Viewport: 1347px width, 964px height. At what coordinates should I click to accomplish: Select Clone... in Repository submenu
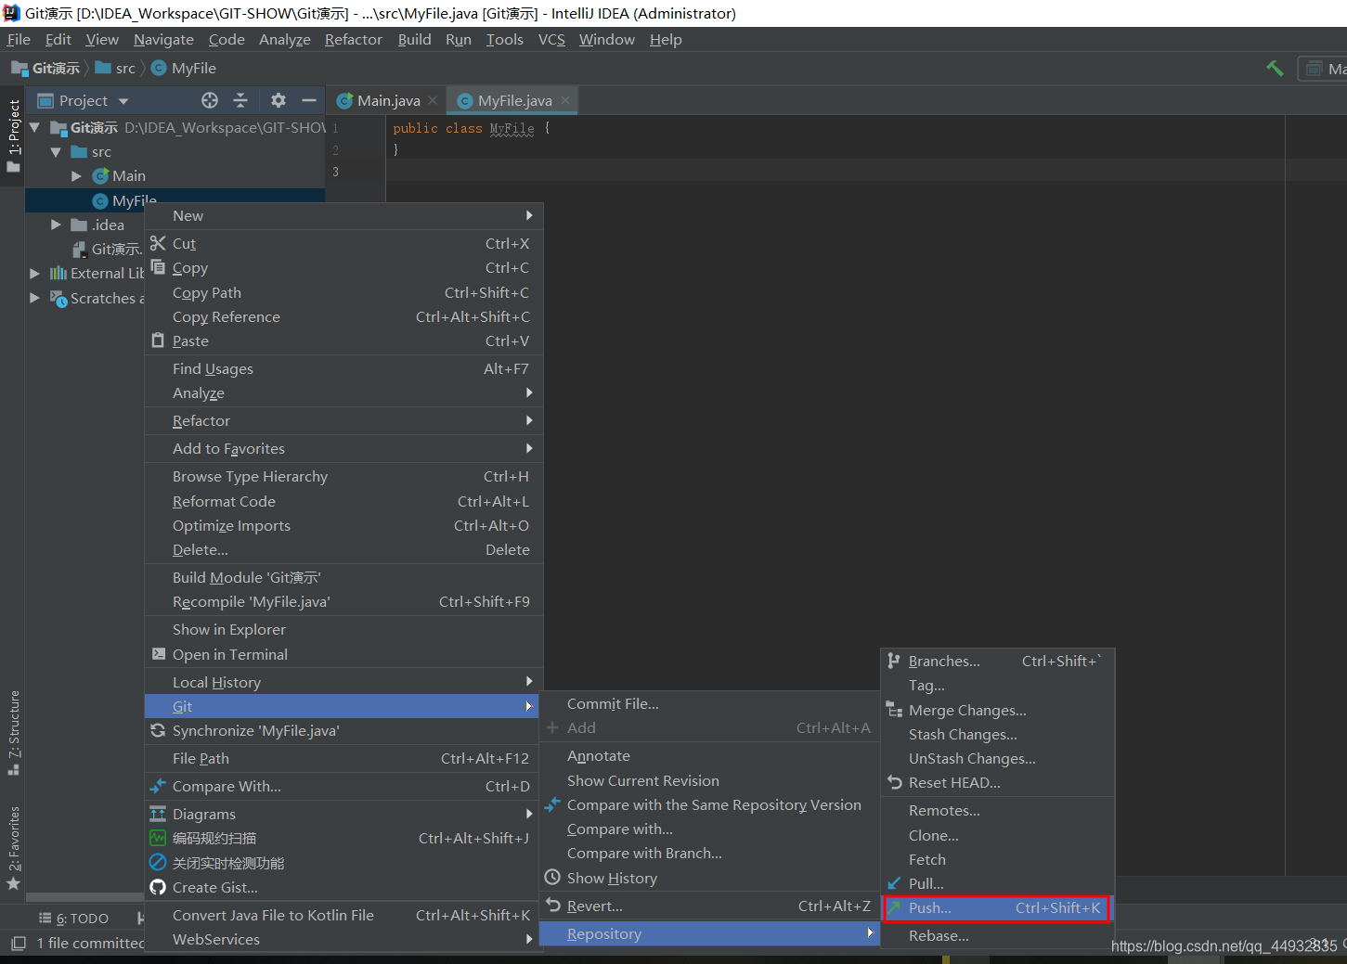(997, 835)
